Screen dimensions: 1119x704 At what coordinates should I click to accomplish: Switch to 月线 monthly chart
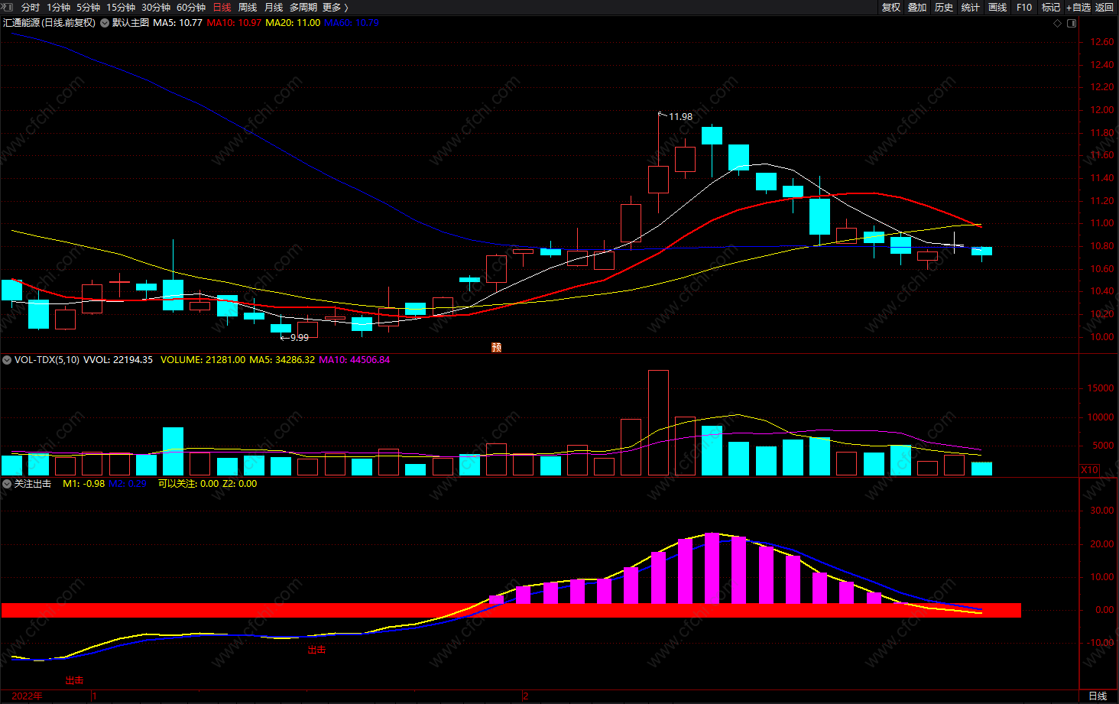coord(274,7)
